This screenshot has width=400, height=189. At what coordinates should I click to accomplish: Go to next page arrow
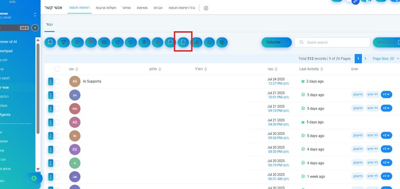point(365,59)
